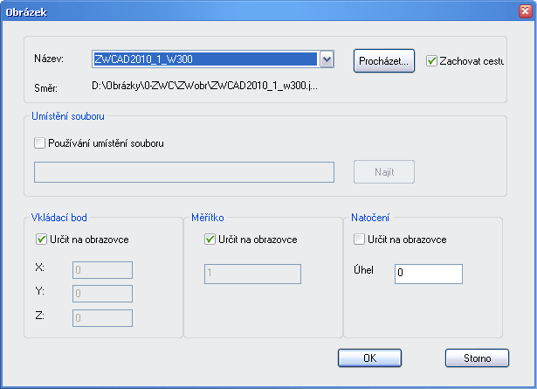The image size is (537, 389).
Task: Click the Y coordinate input field
Action: (x=102, y=295)
